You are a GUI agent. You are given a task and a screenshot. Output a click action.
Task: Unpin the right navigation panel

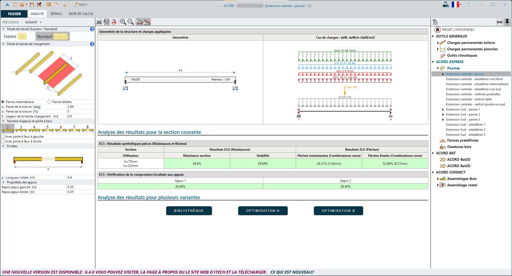tap(507, 22)
